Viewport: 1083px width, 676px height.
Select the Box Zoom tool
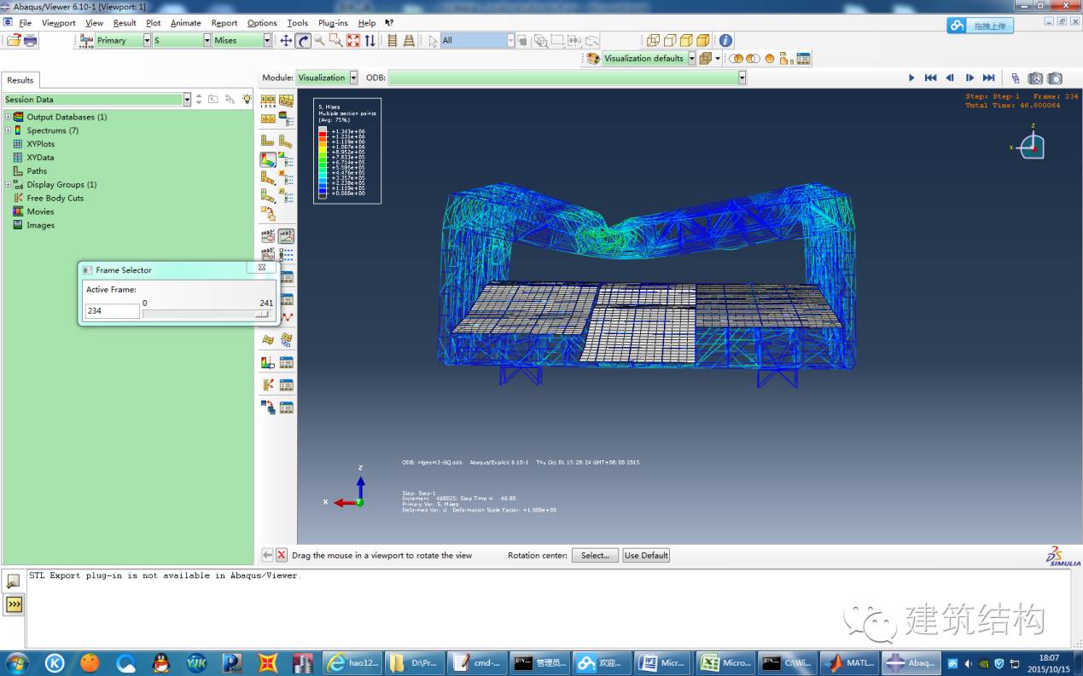point(335,40)
